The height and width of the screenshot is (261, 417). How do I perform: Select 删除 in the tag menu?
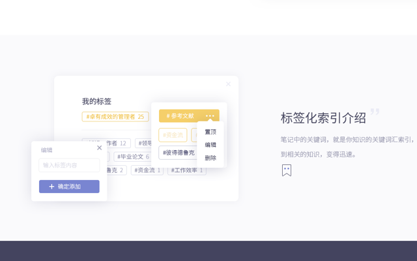click(x=210, y=158)
